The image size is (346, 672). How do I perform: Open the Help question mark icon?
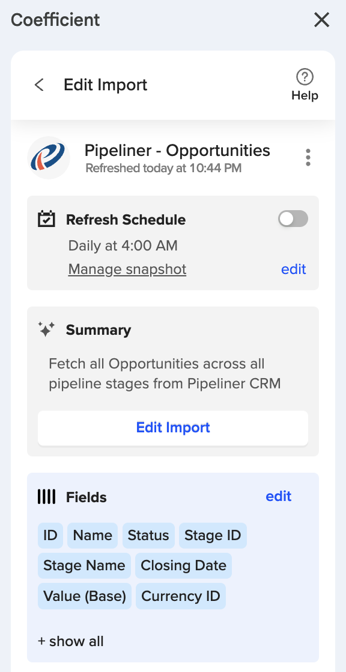[305, 77]
